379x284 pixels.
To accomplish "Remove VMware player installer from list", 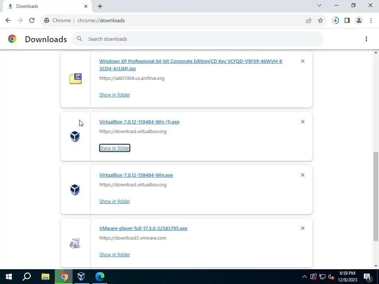I will coord(303,228).
